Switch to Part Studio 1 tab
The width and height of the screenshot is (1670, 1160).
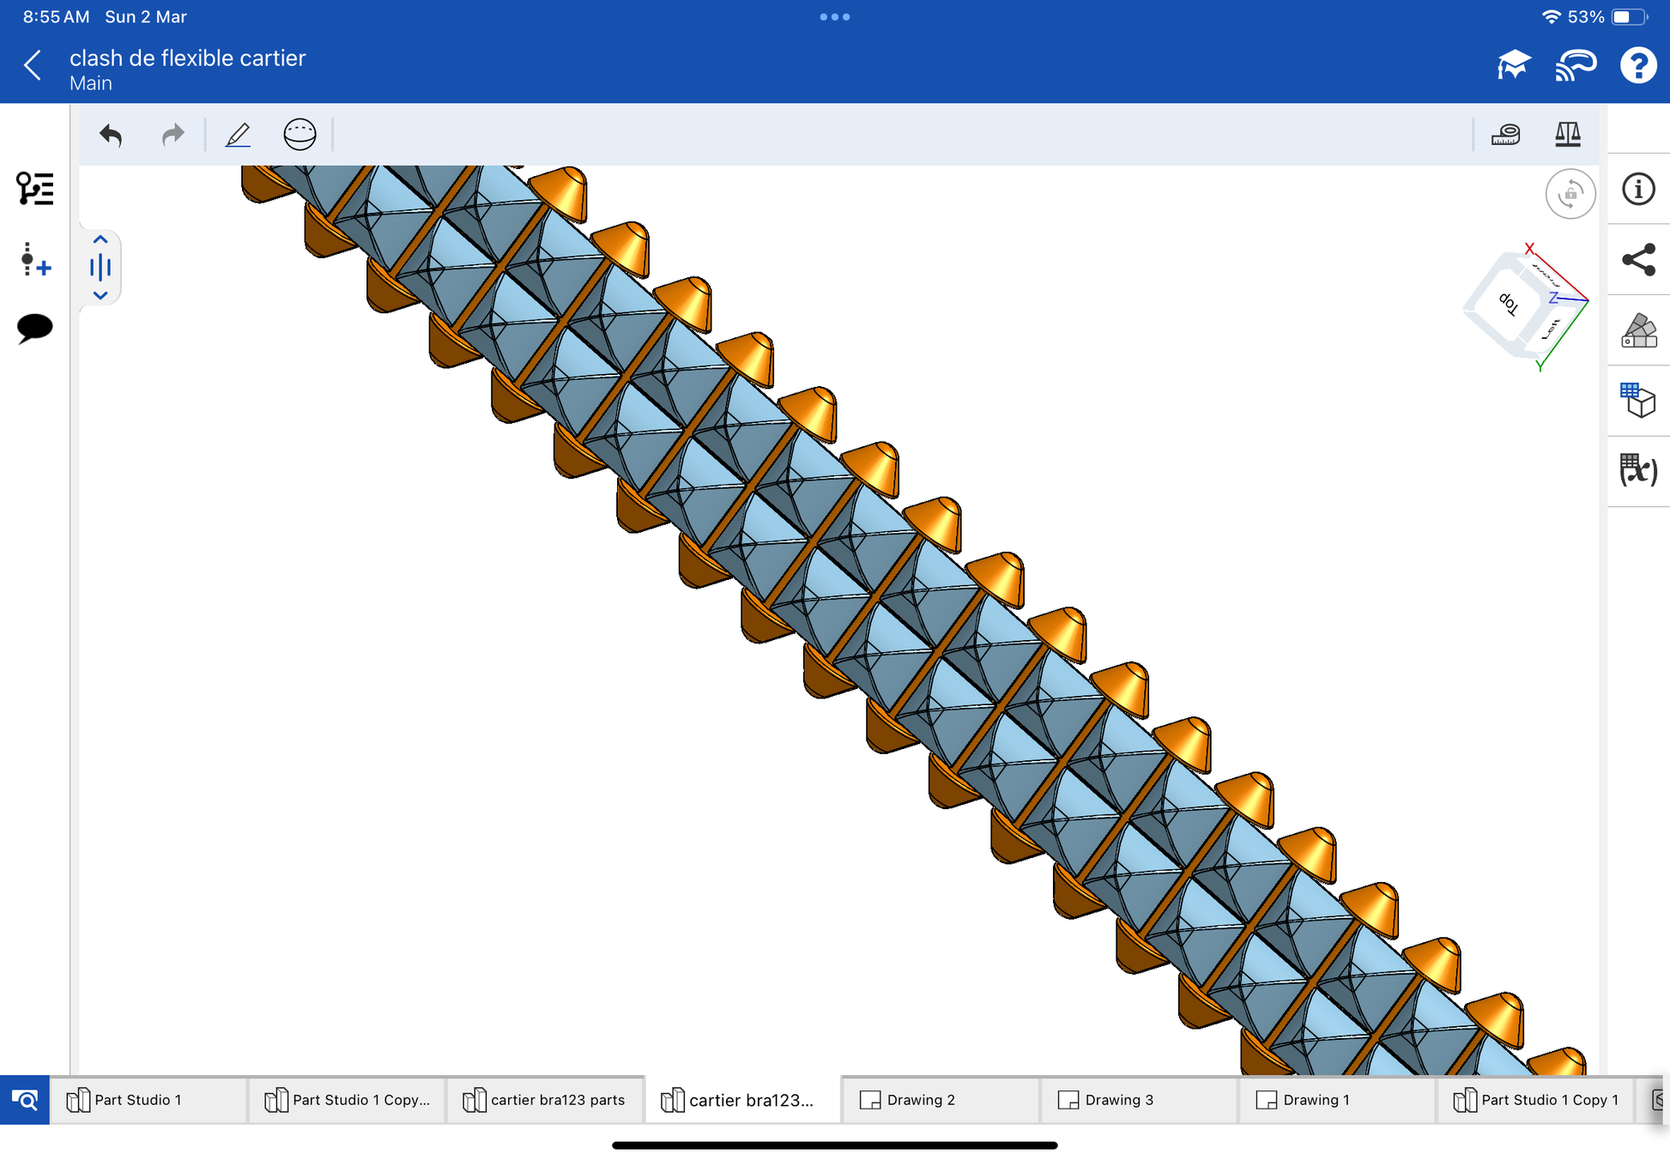pyautogui.click(x=137, y=1100)
